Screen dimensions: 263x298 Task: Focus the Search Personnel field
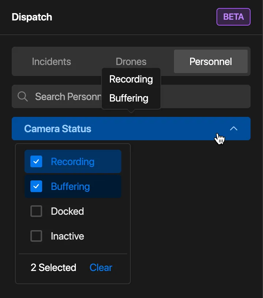click(66, 96)
